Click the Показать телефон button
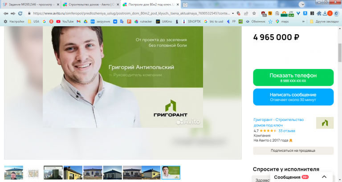 293,77
